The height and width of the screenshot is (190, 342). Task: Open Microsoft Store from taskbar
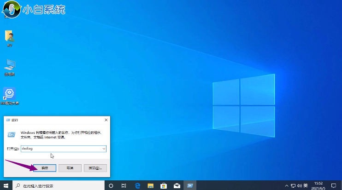click(163, 185)
